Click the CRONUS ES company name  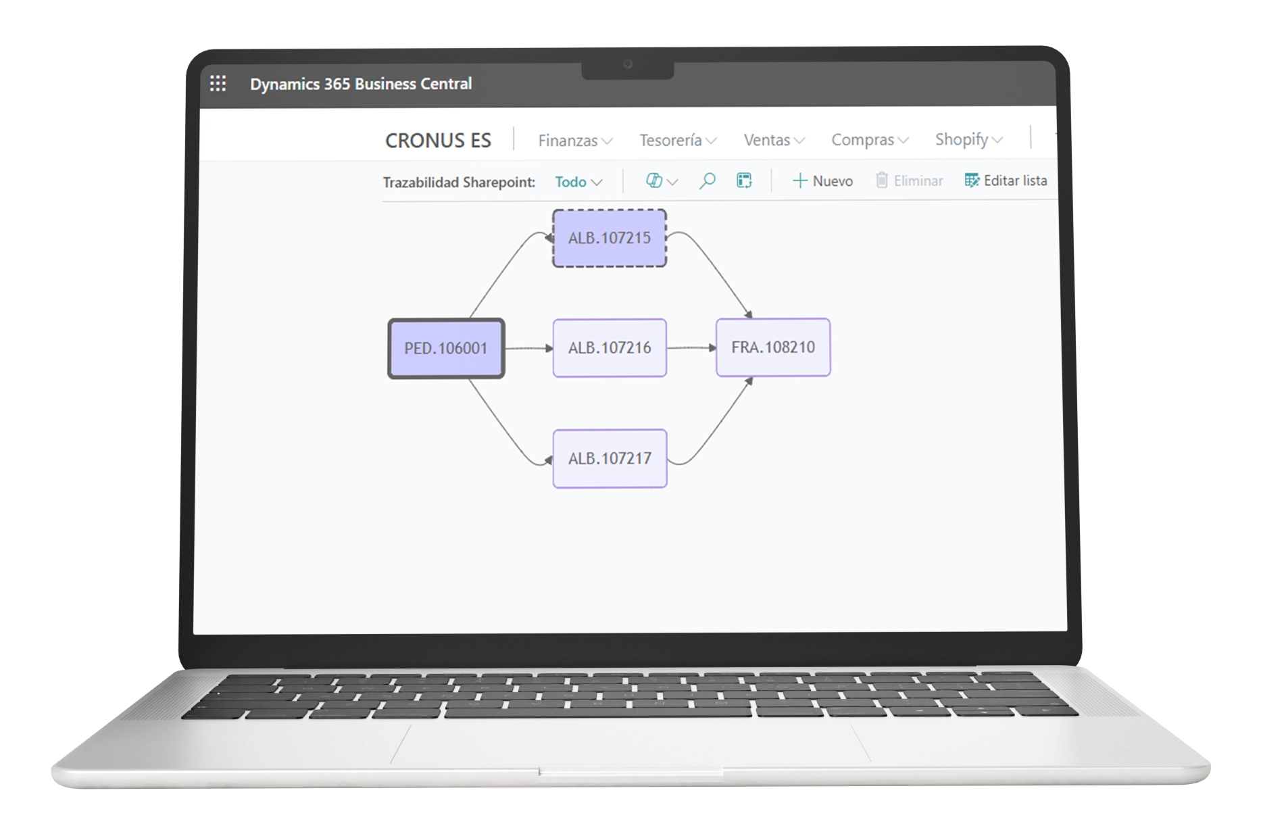point(438,140)
